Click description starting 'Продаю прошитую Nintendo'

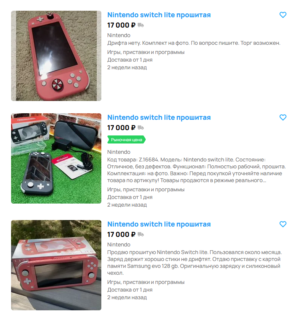(195, 263)
